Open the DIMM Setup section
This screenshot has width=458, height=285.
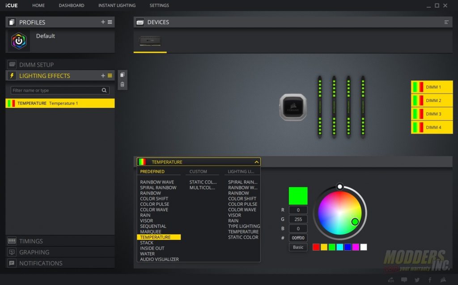click(x=60, y=64)
